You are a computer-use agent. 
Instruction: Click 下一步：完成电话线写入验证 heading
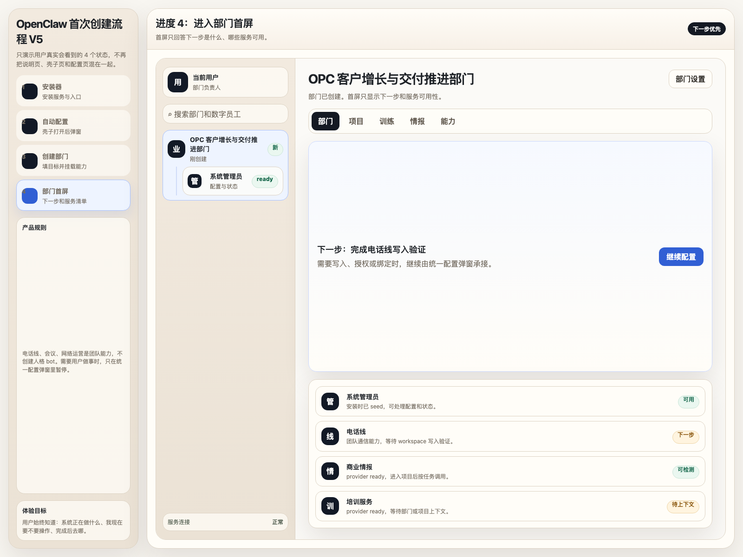point(371,250)
